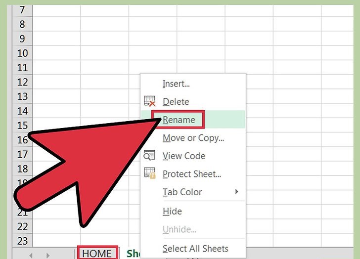360x259 pixels.
Task: Click the Protect Sheet lock icon
Action: pyautogui.click(x=149, y=174)
